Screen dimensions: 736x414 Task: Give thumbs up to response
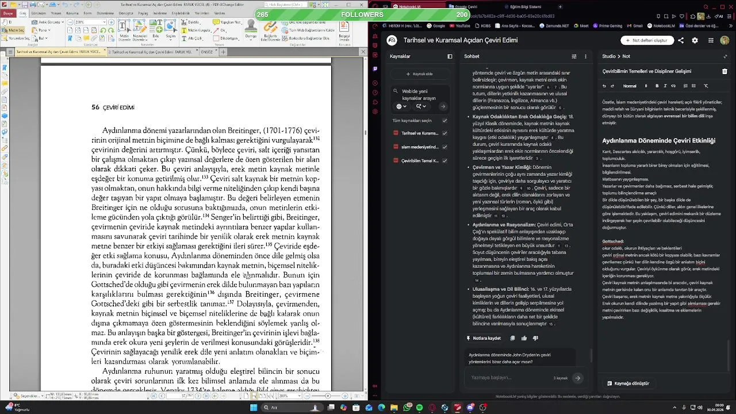point(524,338)
